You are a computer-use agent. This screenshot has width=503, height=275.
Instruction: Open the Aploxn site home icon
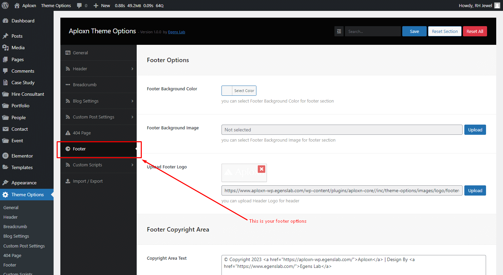pyautogui.click(x=17, y=5)
